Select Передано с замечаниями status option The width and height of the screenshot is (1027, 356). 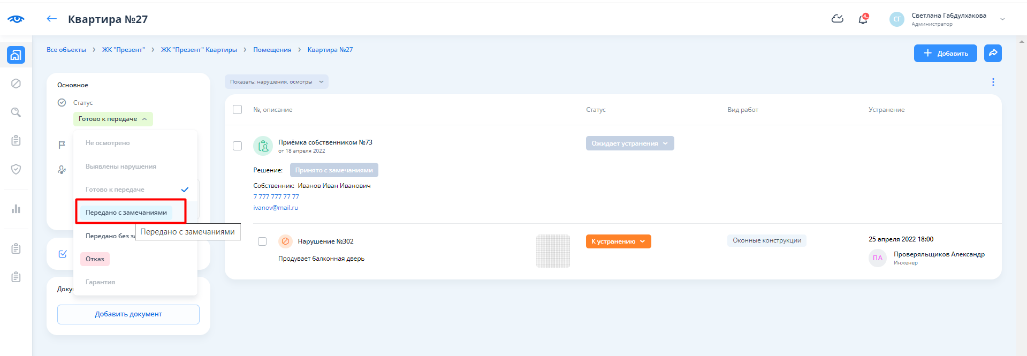coord(126,213)
